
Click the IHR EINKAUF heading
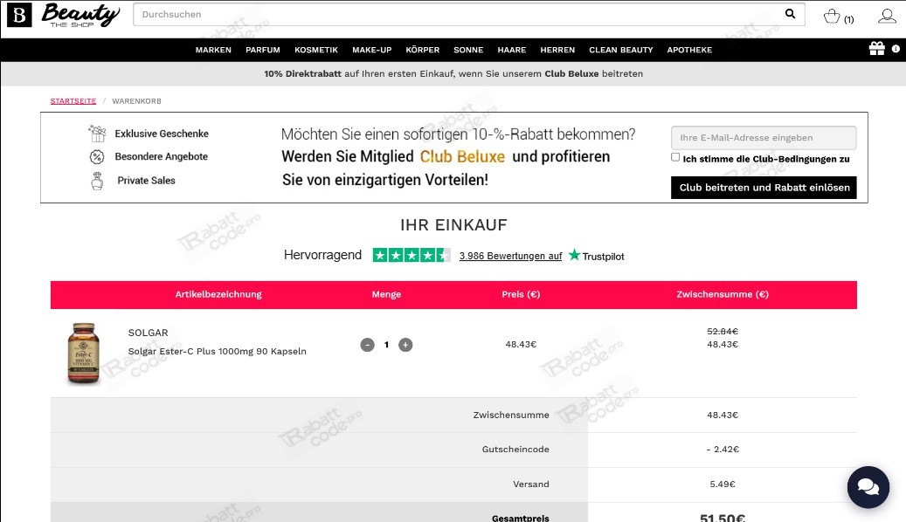453,225
